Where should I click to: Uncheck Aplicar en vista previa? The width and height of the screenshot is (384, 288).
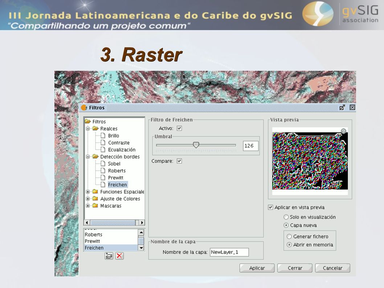(x=270, y=207)
